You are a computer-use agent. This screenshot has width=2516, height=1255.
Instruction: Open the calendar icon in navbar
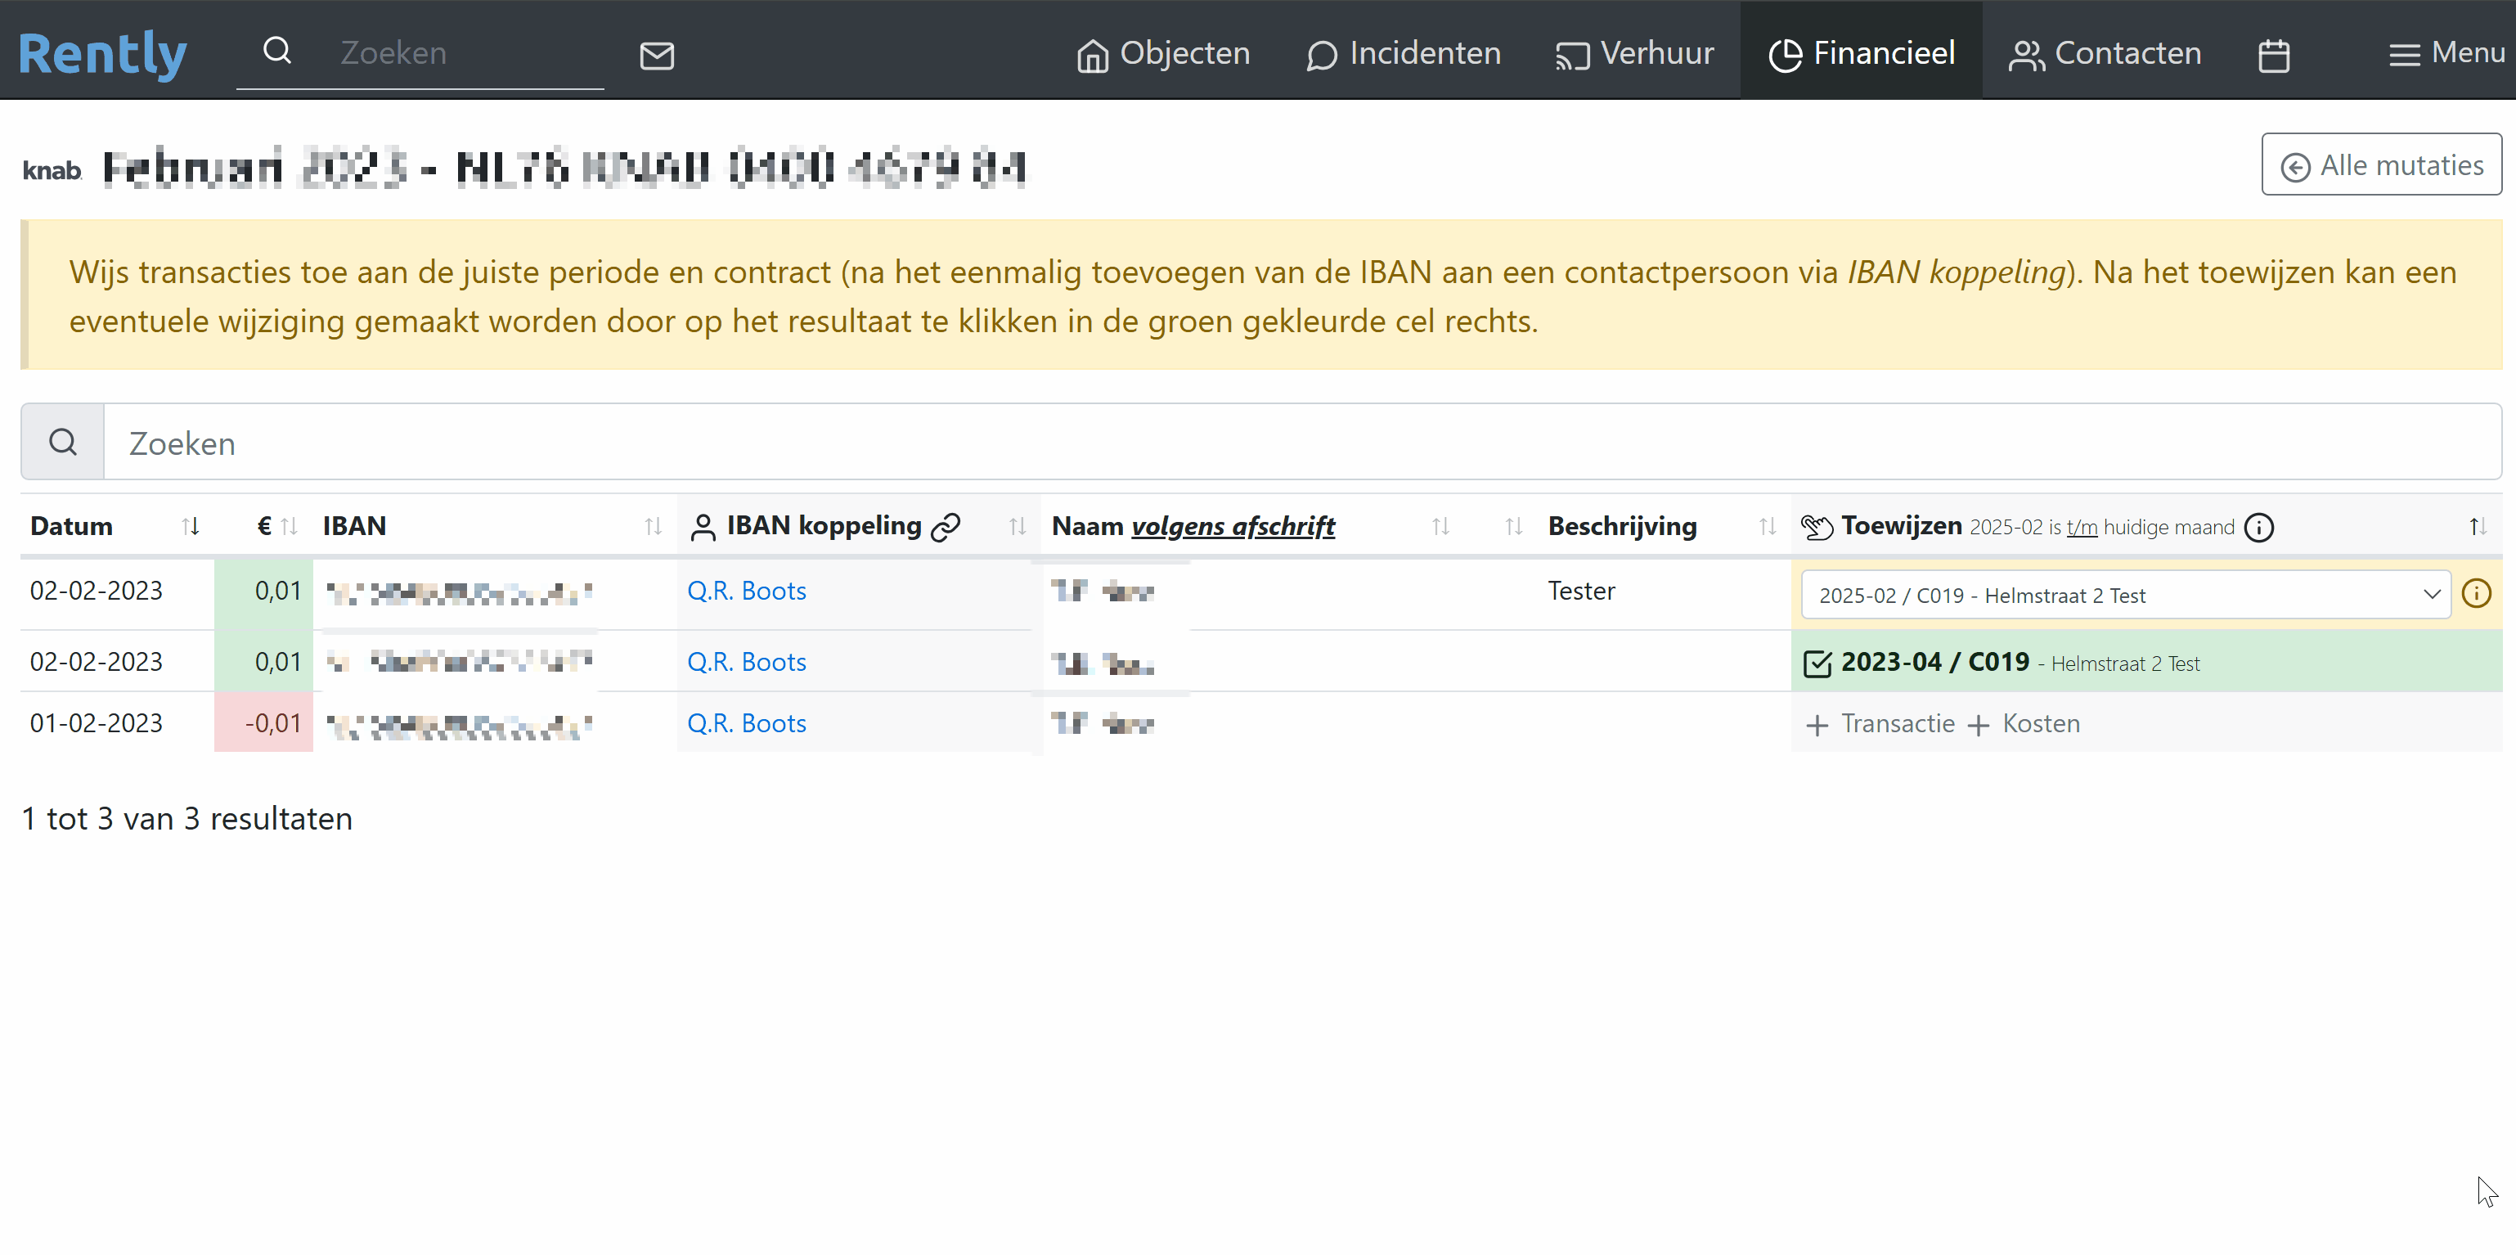pos(2274,56)
